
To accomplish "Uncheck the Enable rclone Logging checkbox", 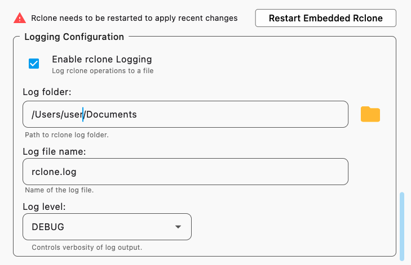I will pos(34,64).
